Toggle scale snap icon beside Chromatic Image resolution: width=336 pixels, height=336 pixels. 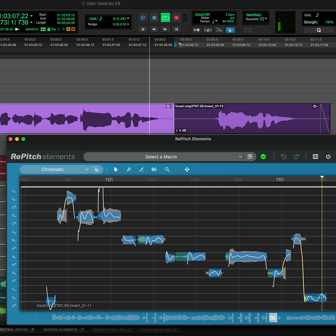click(x=97, y=170)
